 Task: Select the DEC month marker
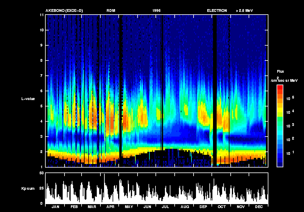(259, 207)
